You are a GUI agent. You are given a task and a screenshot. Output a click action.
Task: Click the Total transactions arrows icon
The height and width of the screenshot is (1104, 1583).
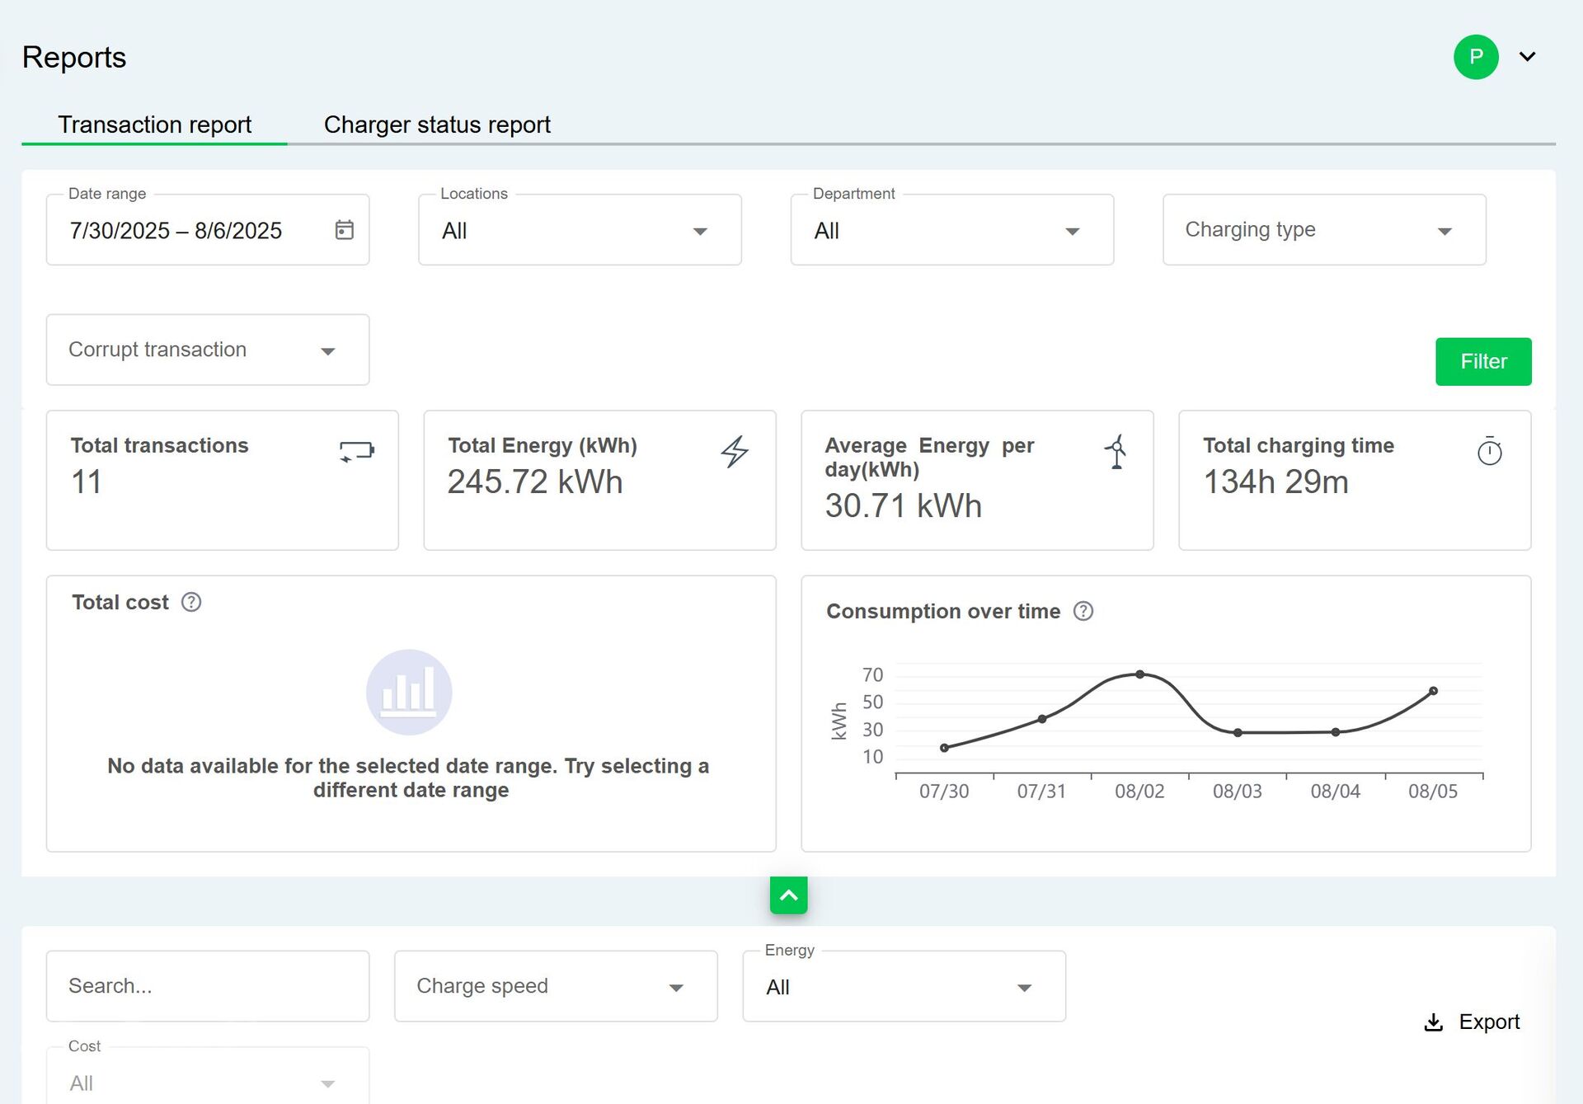tap(356, 451)
